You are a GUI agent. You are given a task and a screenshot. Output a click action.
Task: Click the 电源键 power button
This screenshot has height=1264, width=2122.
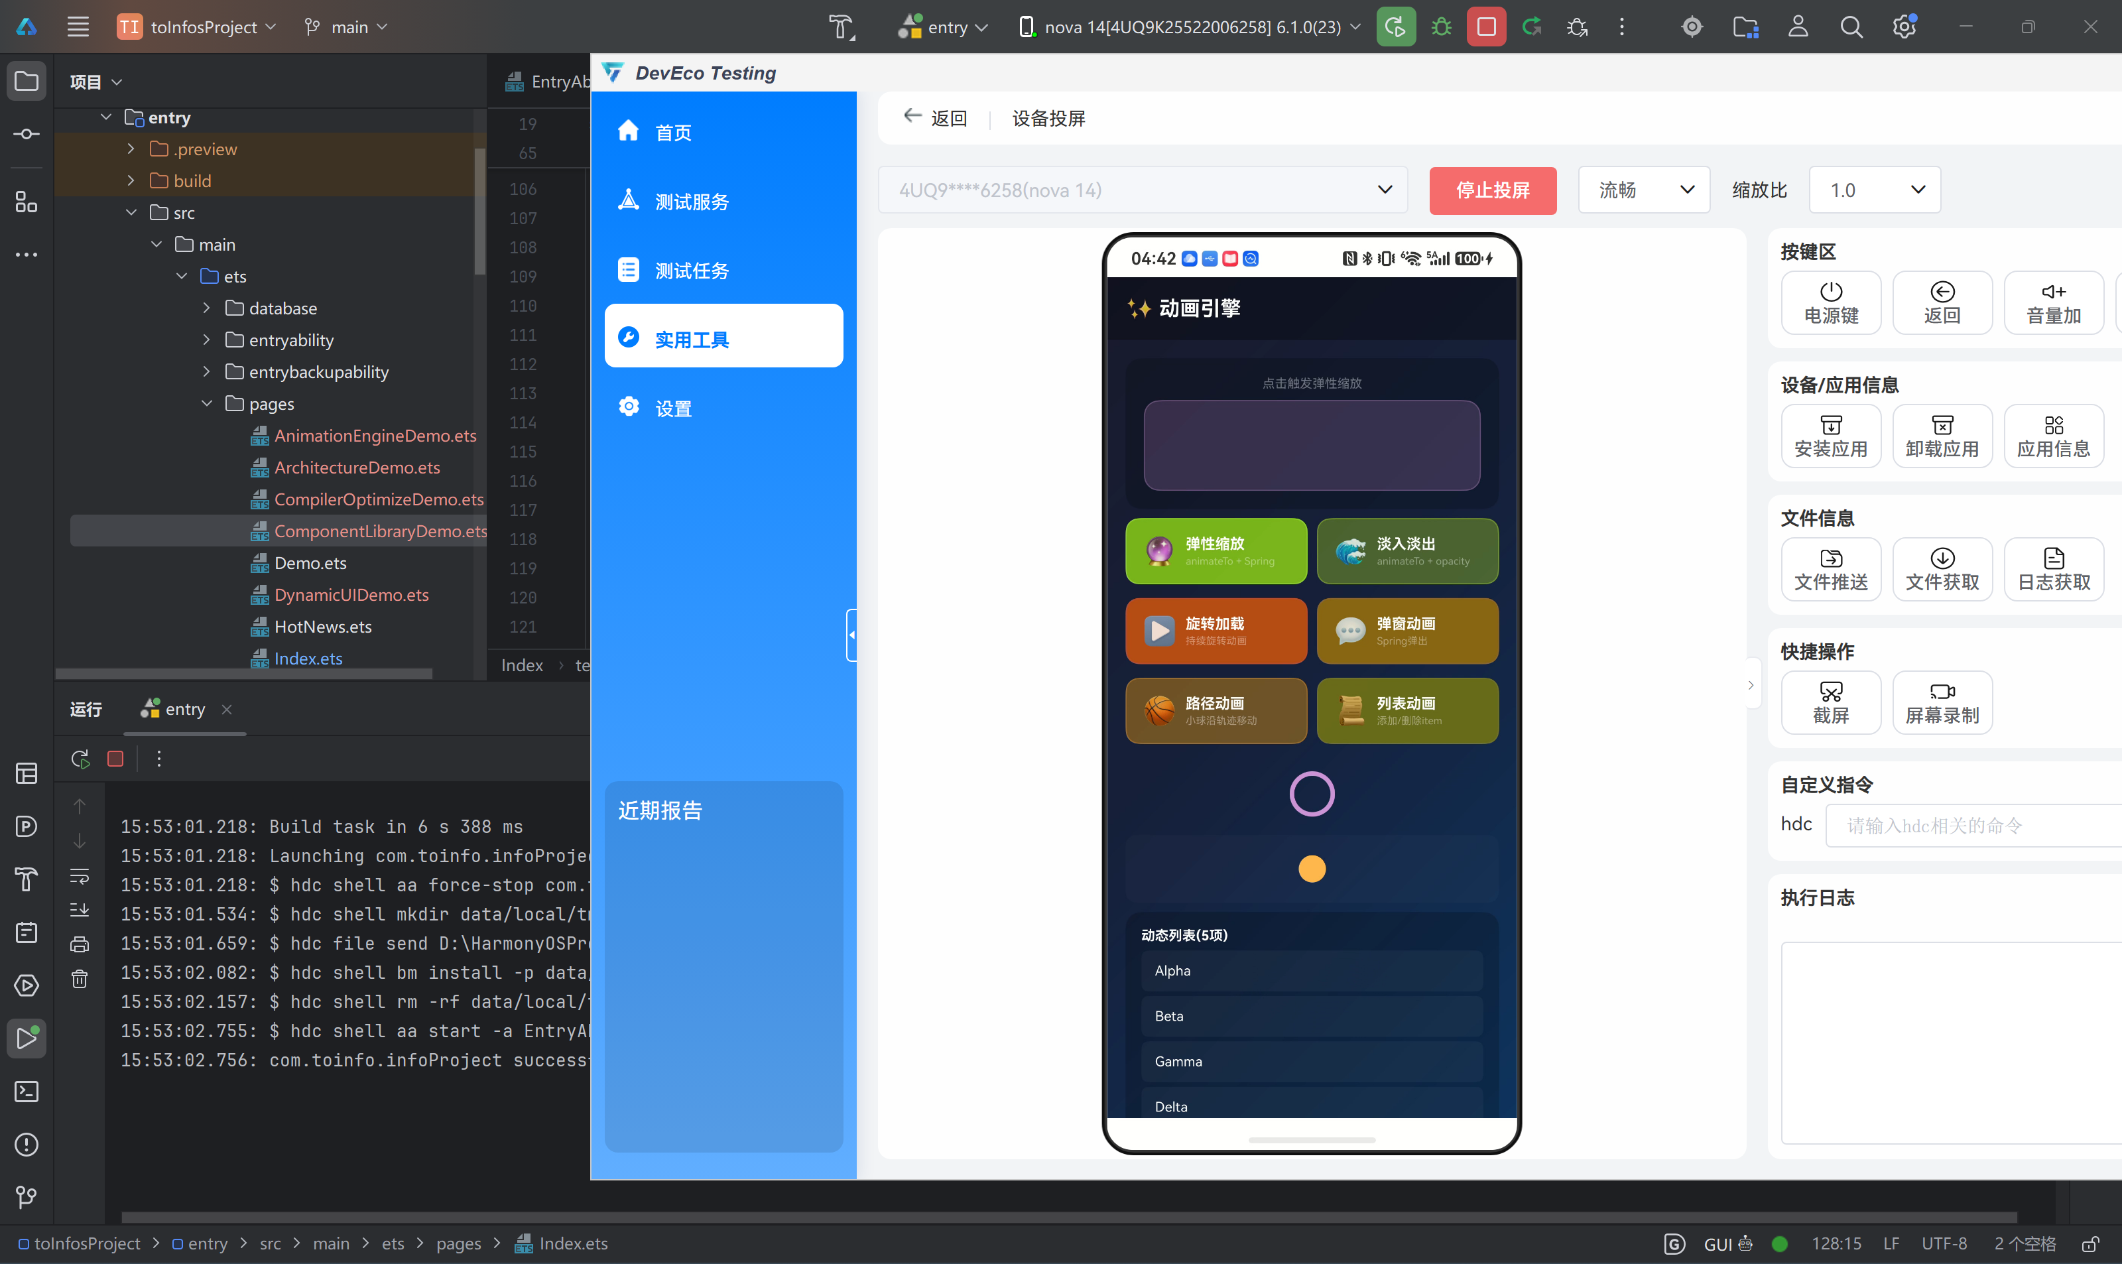click(x=1831, y=302)
